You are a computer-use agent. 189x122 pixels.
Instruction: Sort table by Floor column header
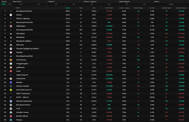coord(94,8)
